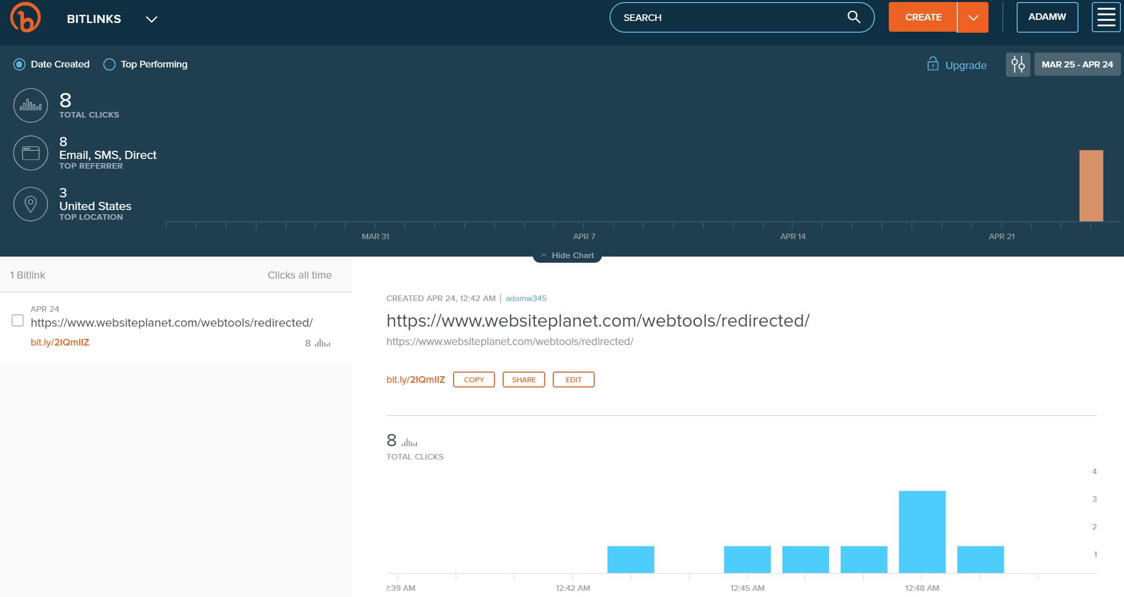Click the top referrer browser icon
The width and height of the screenshot is (1124, 597).
point(31,153)
